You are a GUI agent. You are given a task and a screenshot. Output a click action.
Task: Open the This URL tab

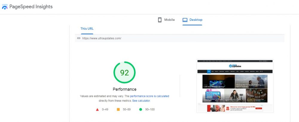pyautogui.click(x=87, y=29)
